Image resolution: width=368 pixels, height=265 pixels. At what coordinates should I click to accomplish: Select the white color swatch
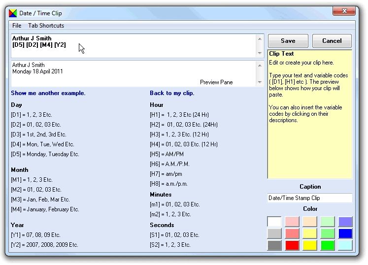click(274, 222)
